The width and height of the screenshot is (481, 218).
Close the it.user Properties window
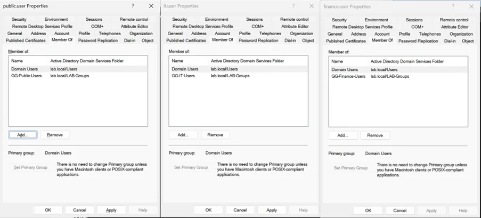click(312, 6)
